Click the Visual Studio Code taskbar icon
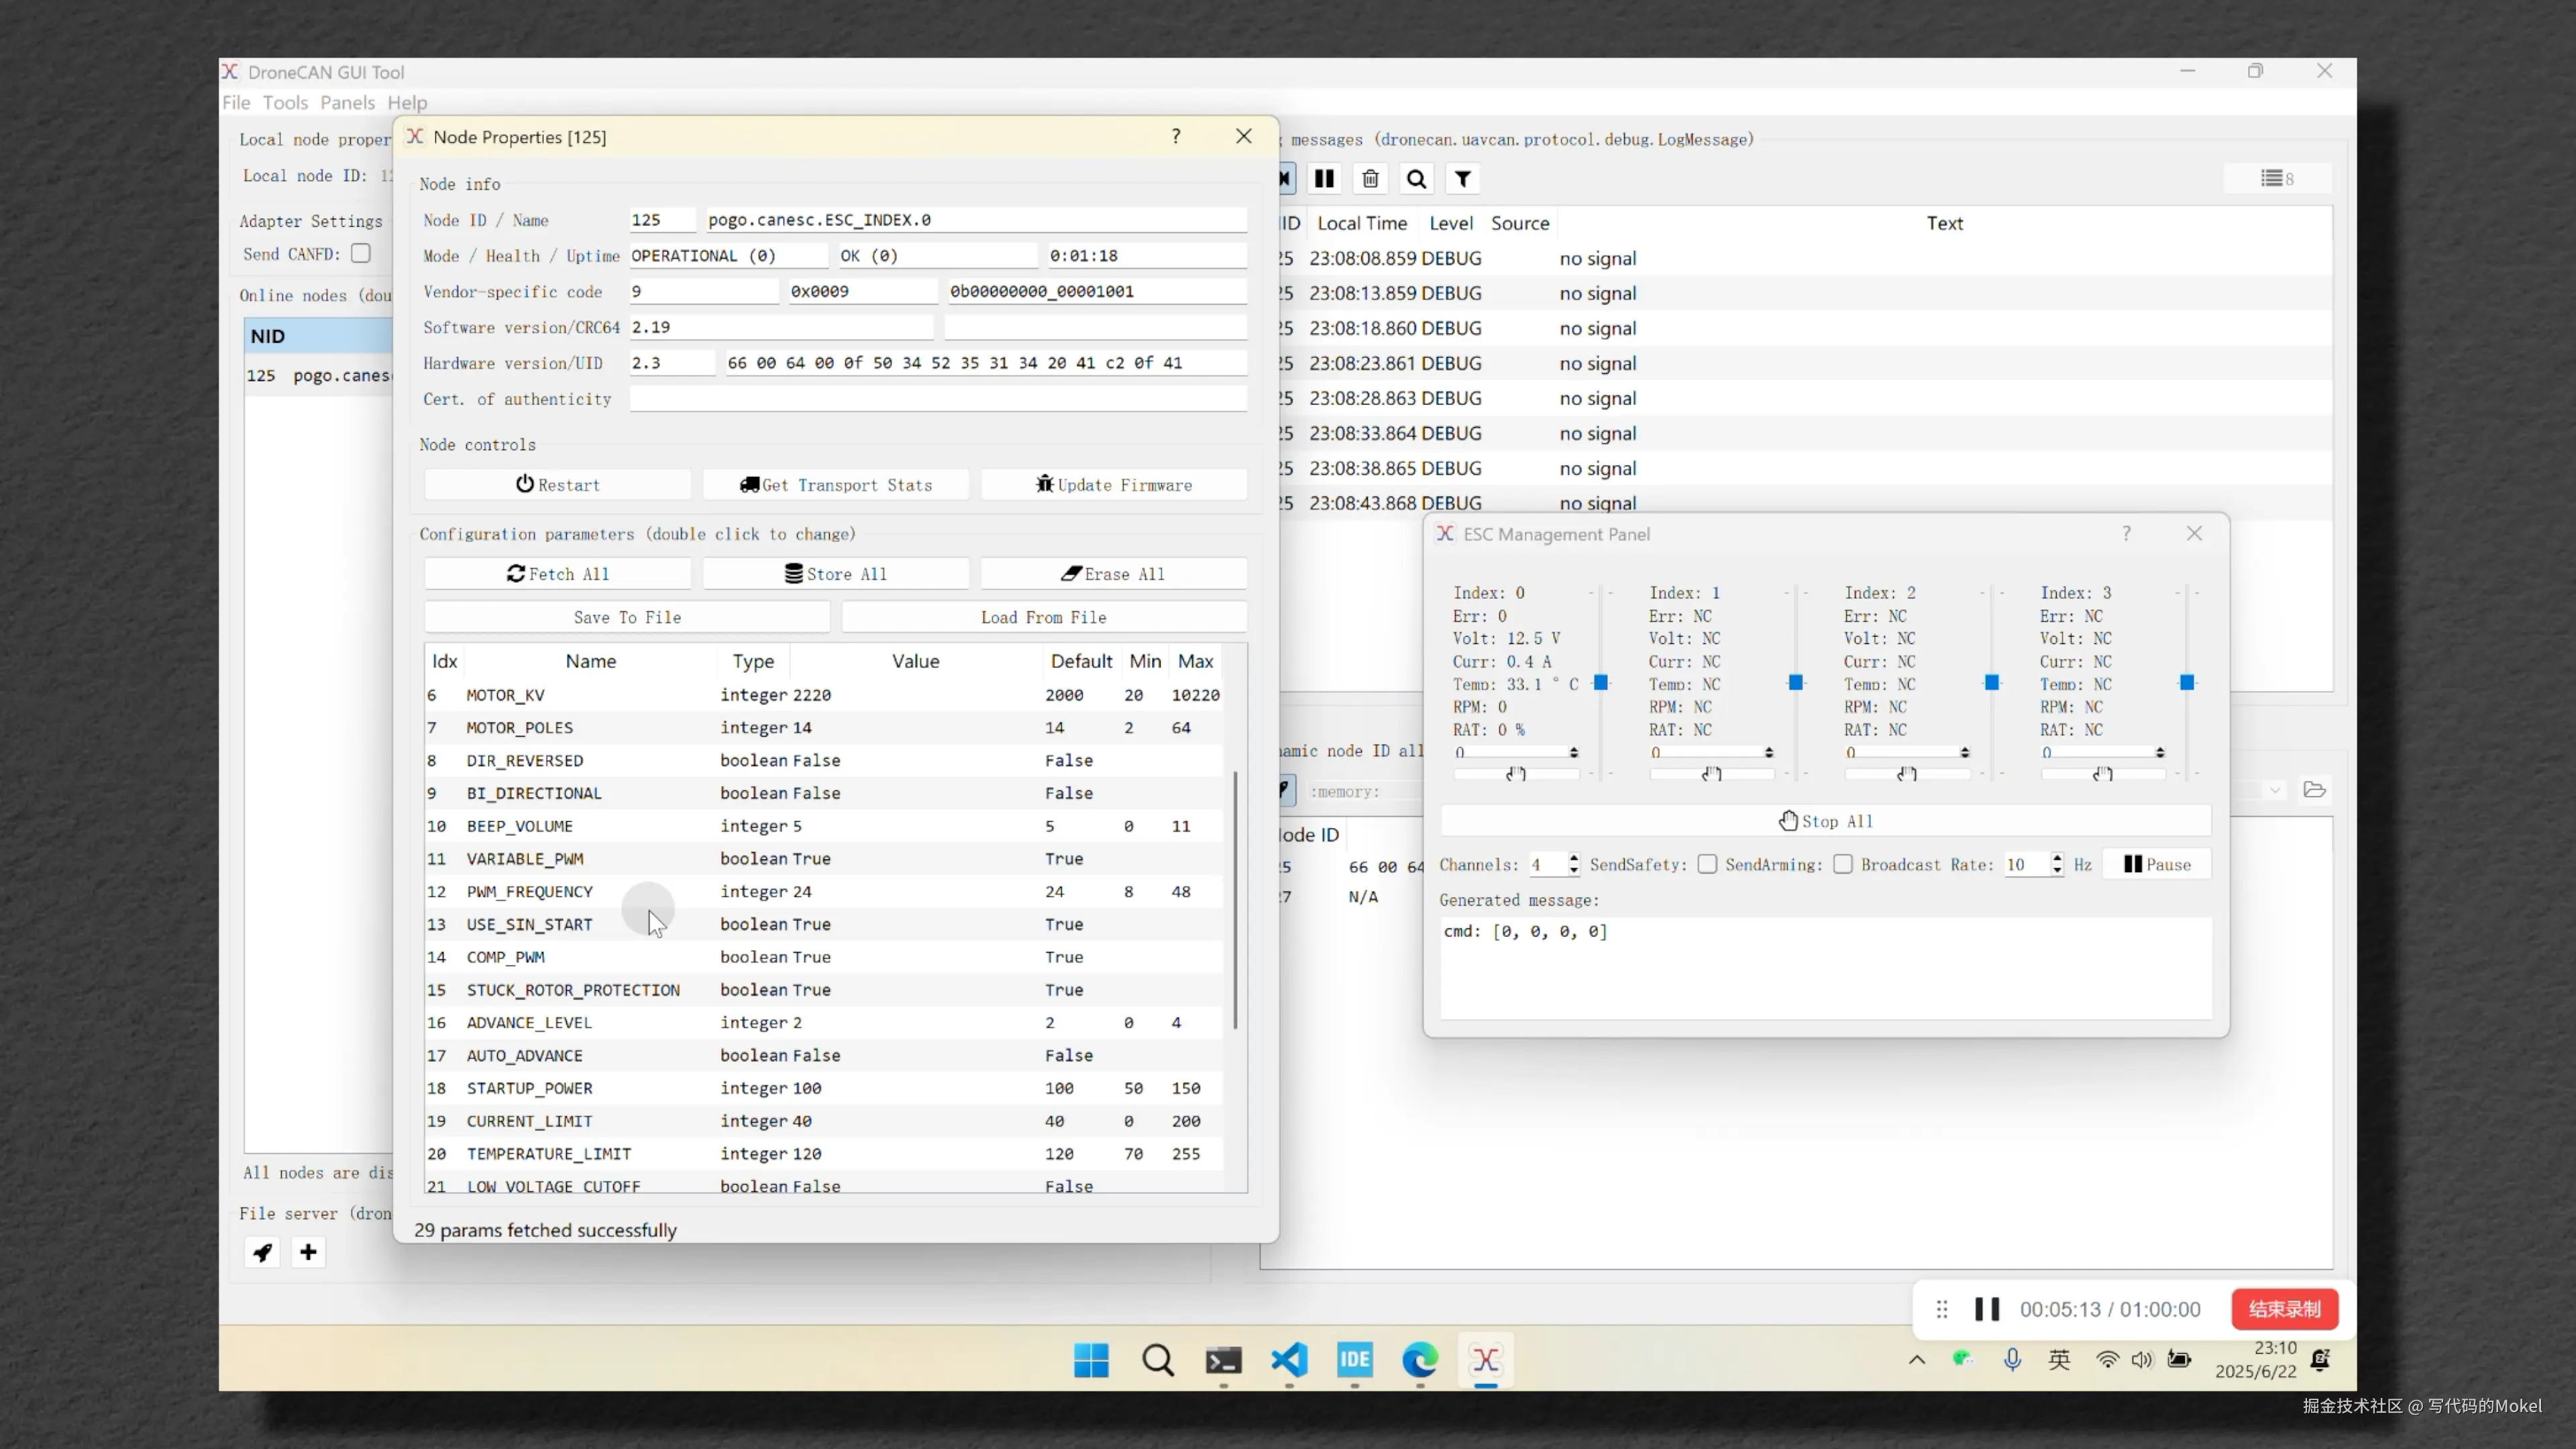The height and width of the screenshot is (1449, 2576). coord(1289,1360)
